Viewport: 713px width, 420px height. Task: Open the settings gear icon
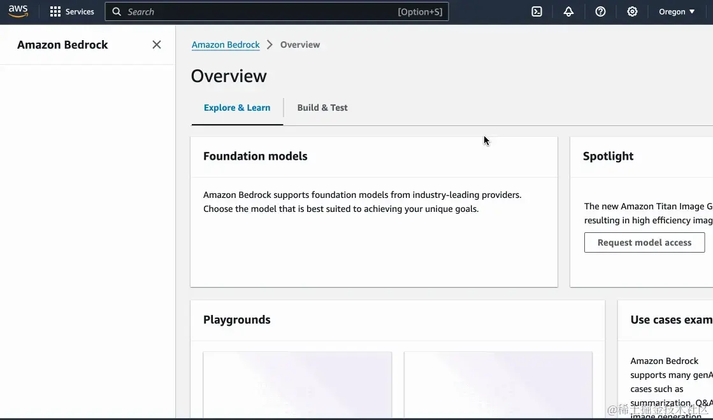632,12
